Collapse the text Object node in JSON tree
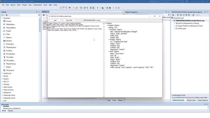 [x=109, y=51]
